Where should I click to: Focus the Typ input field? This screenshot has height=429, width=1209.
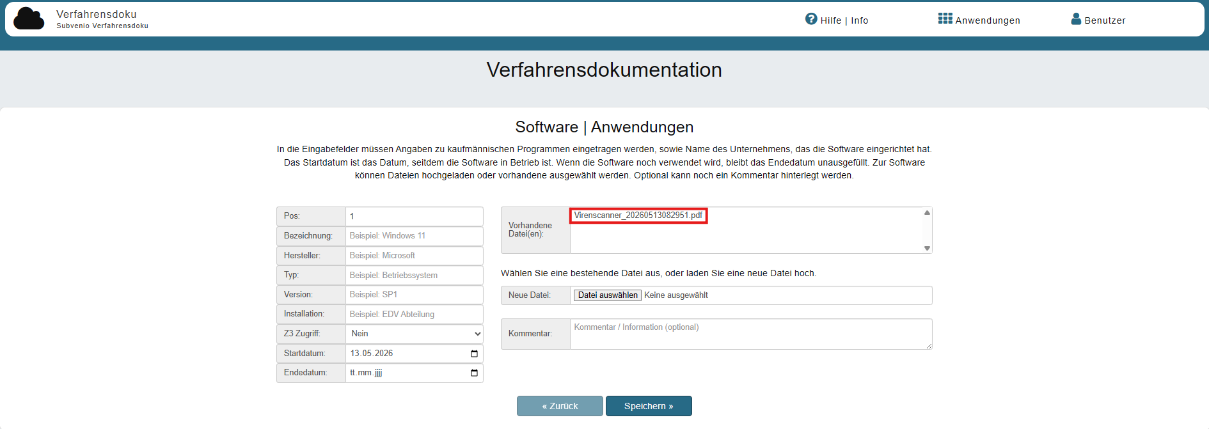click(415, 275)
